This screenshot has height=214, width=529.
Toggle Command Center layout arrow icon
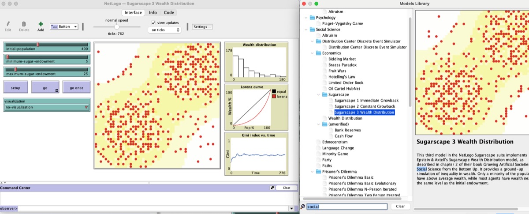[x=273, y=188]
